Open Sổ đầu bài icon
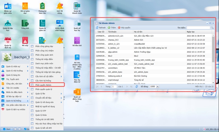 pos(77,42)
